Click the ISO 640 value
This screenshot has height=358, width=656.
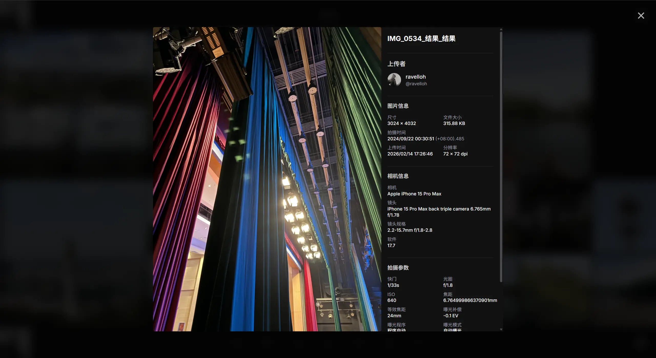click(x=392, y=300)
